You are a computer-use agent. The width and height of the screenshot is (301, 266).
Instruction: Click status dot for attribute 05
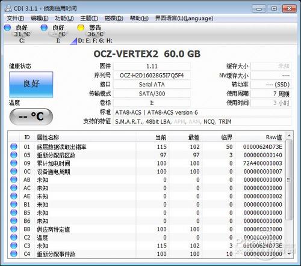[14, 155]
